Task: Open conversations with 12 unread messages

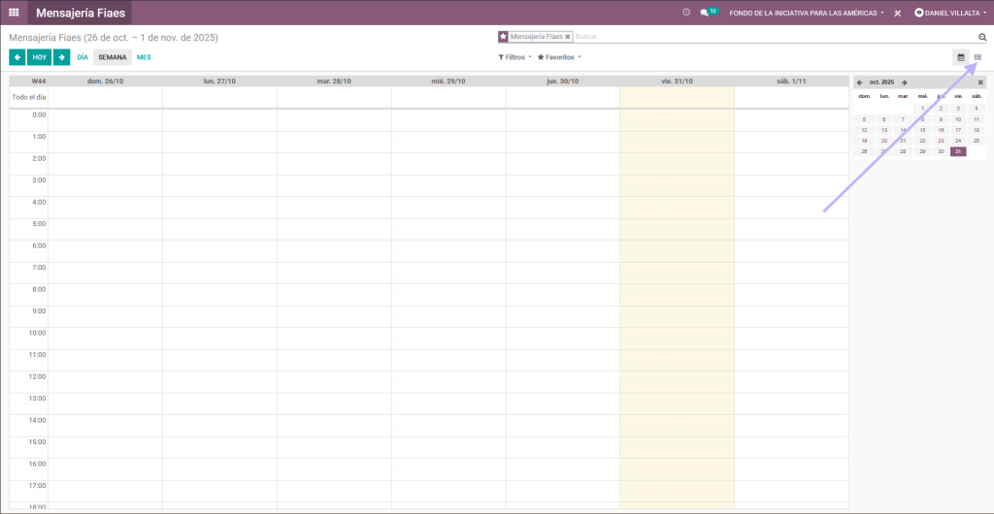Action: [x=708, y=13]
